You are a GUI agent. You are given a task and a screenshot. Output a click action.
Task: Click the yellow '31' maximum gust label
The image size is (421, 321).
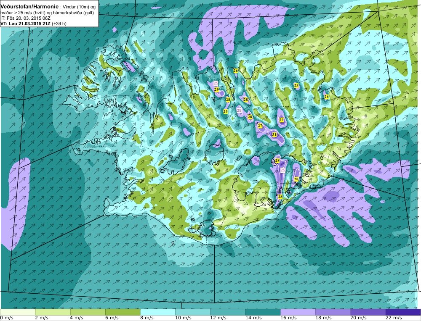pos(274,134)
